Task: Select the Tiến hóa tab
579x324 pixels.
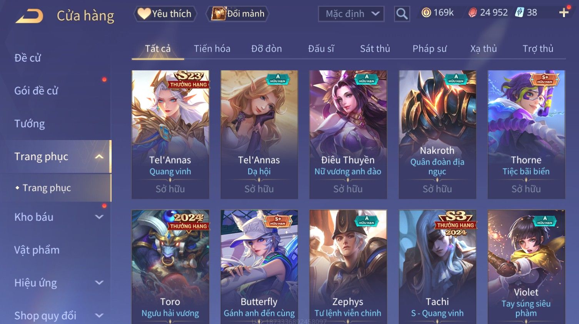Action: coord(212,49)
